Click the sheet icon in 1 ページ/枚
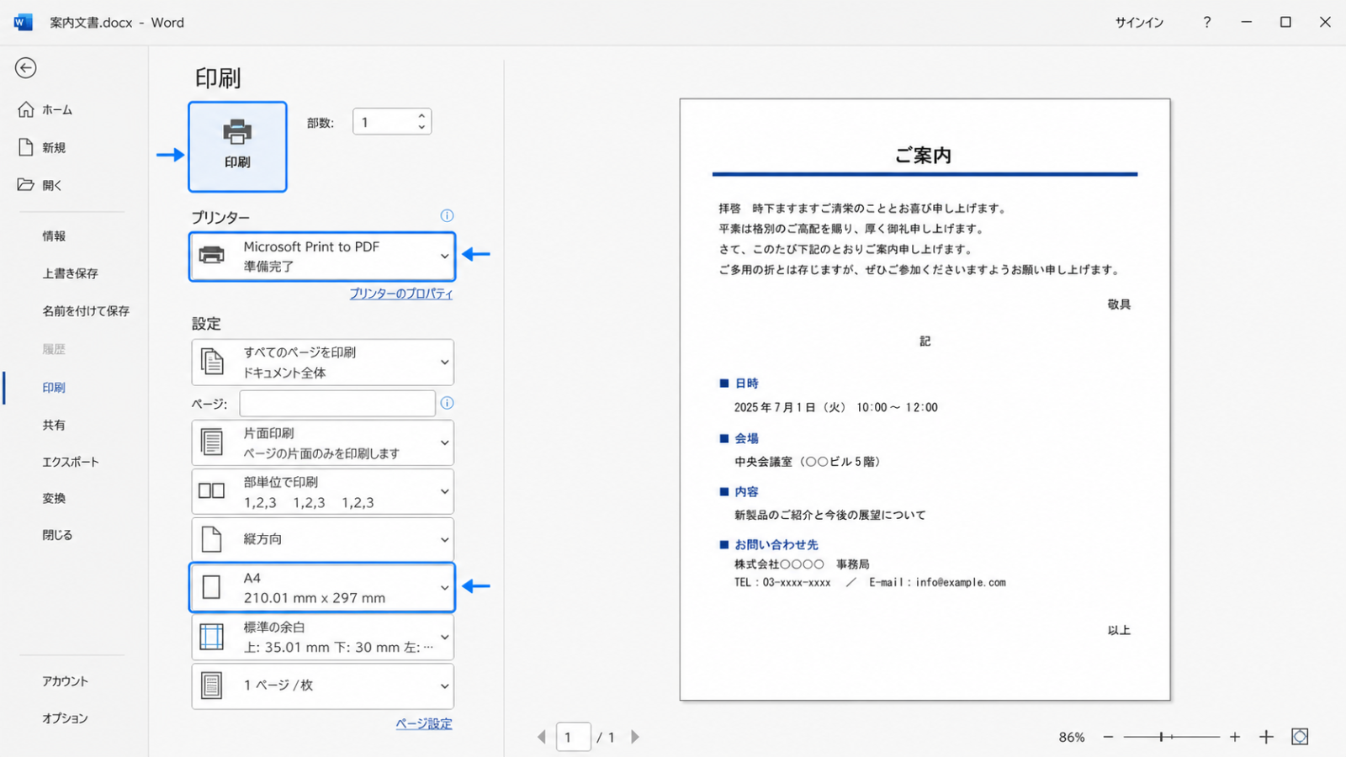Image resolution: width=1346 pixels, height=757 pixels. [x=212, y=686]
